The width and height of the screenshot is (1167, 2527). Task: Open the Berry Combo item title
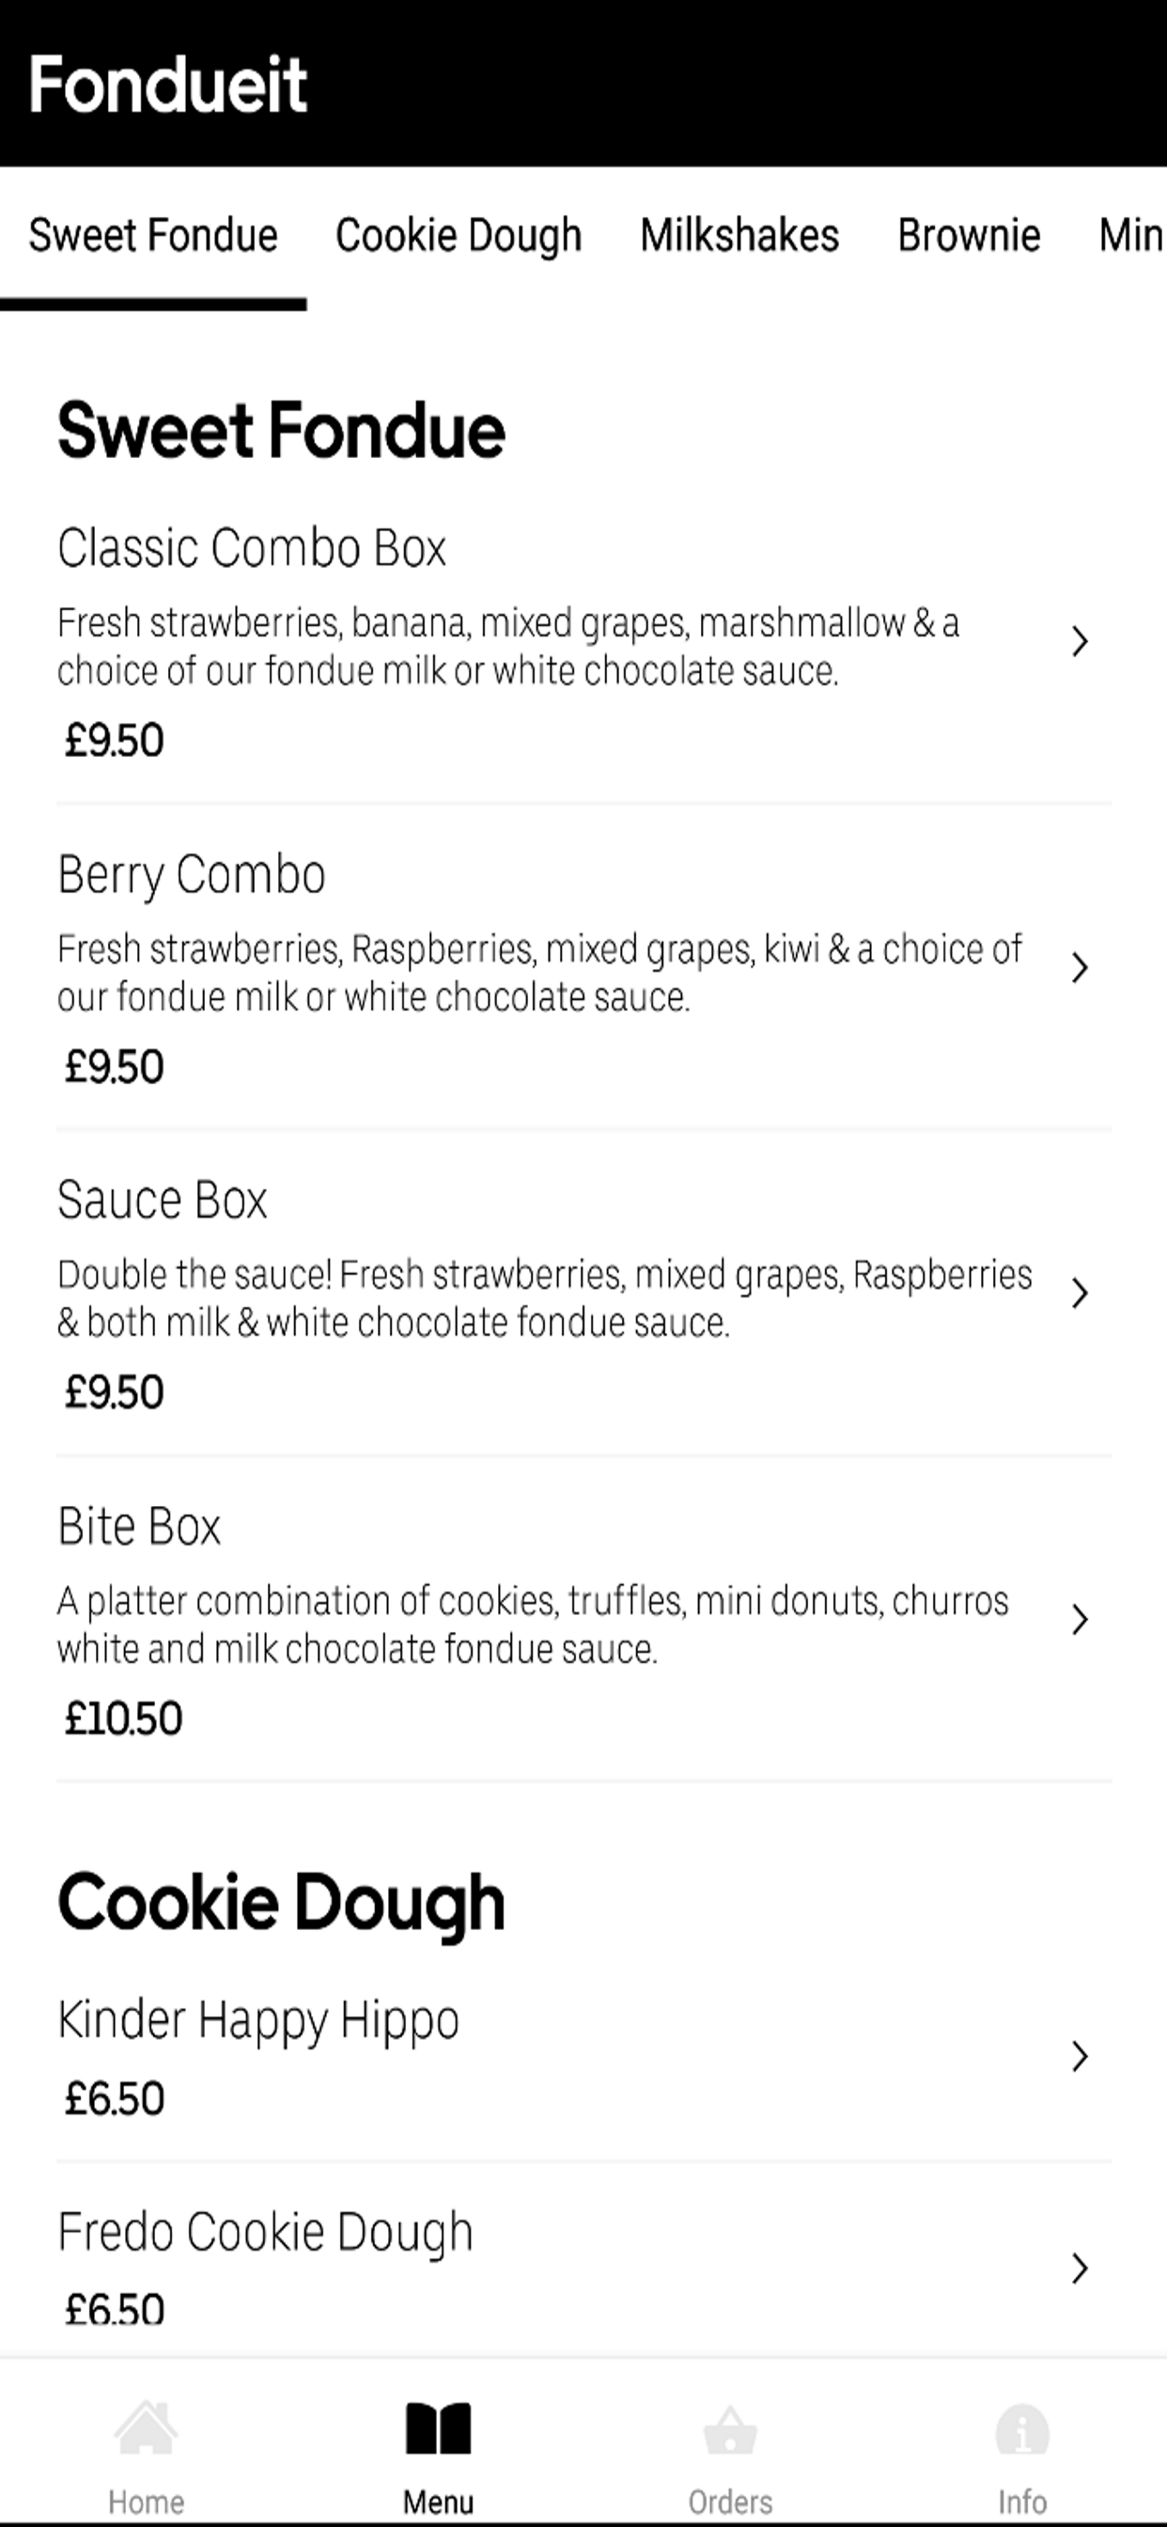pos(192,874)
